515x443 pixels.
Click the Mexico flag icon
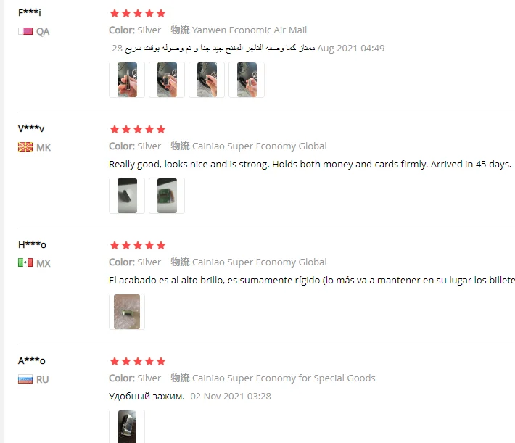(x=25, y=262)
